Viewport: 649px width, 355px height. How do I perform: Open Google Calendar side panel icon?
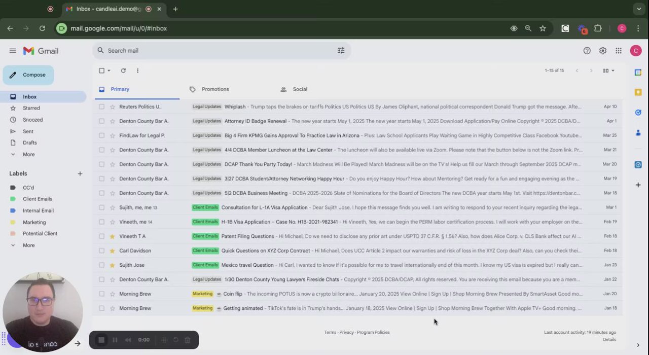click(638, 73)
